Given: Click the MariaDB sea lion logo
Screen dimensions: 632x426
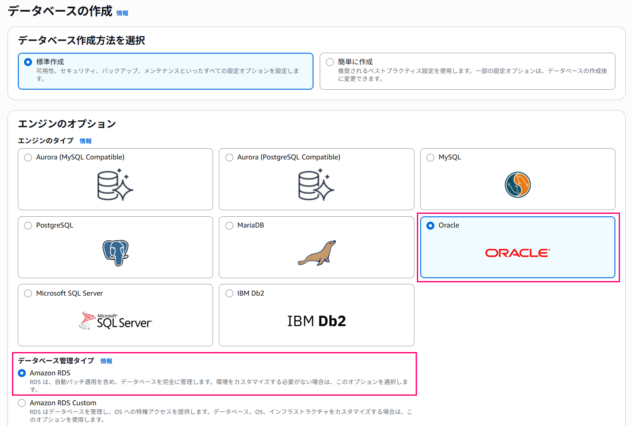Looking at the screenshot, I should click(x=317, y=253).
